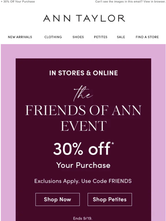Browse the Sale section
Image resolution: width=166 pixels, height=221 pixels.
121,37
